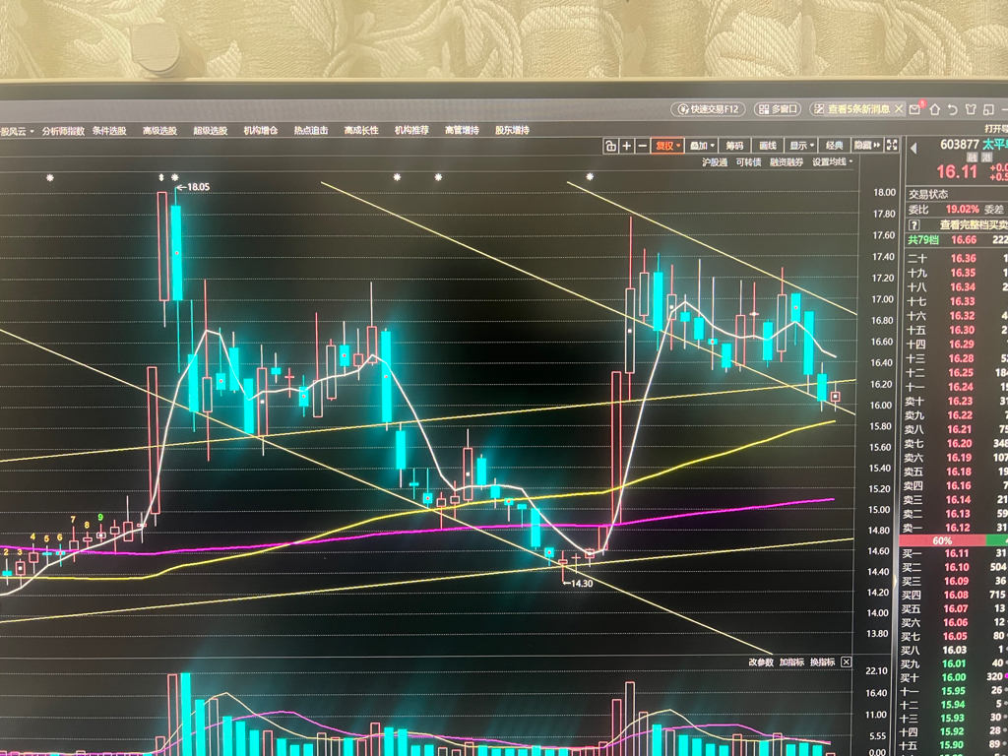Click the 共79档 16.66 summary row

(956, 240)
